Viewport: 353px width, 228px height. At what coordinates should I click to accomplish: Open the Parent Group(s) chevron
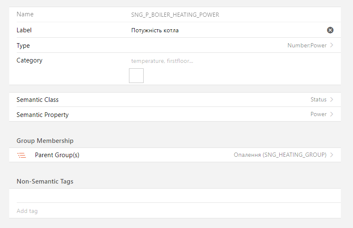click(x=332, y=155)
